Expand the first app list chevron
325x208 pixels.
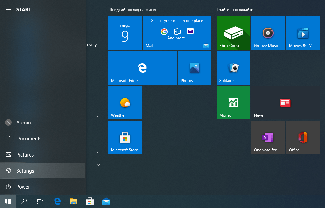(98, 117)
